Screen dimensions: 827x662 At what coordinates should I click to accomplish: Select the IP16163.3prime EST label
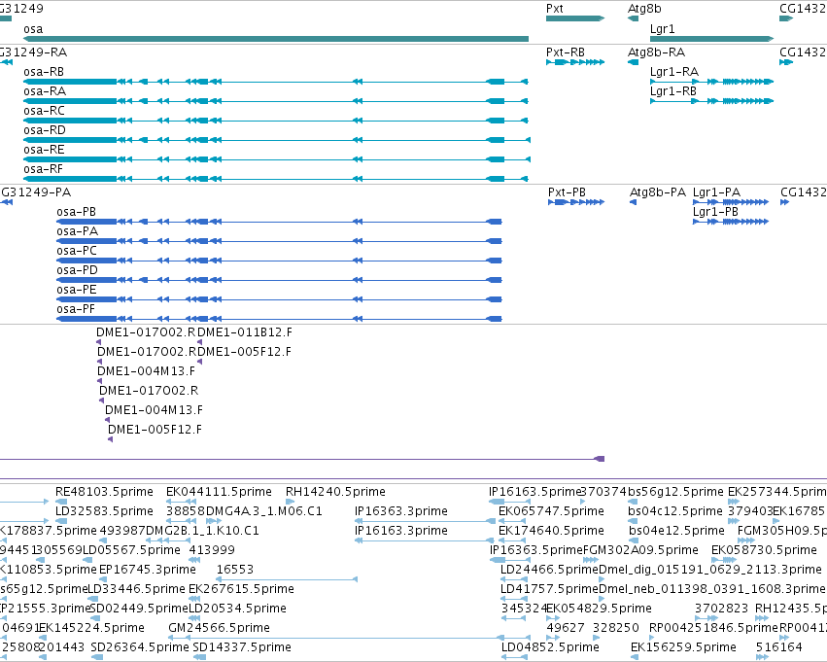coord(400,531)
